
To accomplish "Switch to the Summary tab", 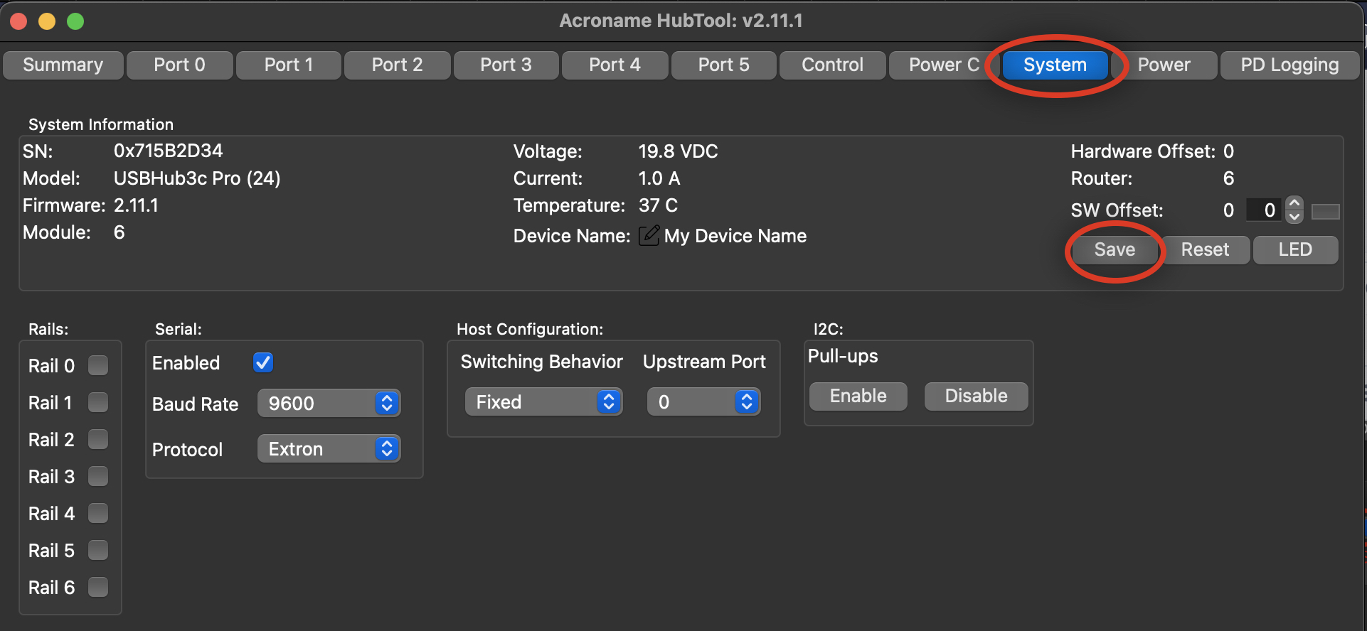I will [x=63, y=65].
